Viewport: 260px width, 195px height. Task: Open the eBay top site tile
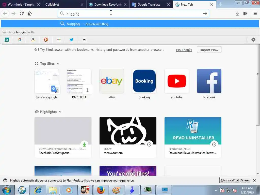(x=112, y=84)
